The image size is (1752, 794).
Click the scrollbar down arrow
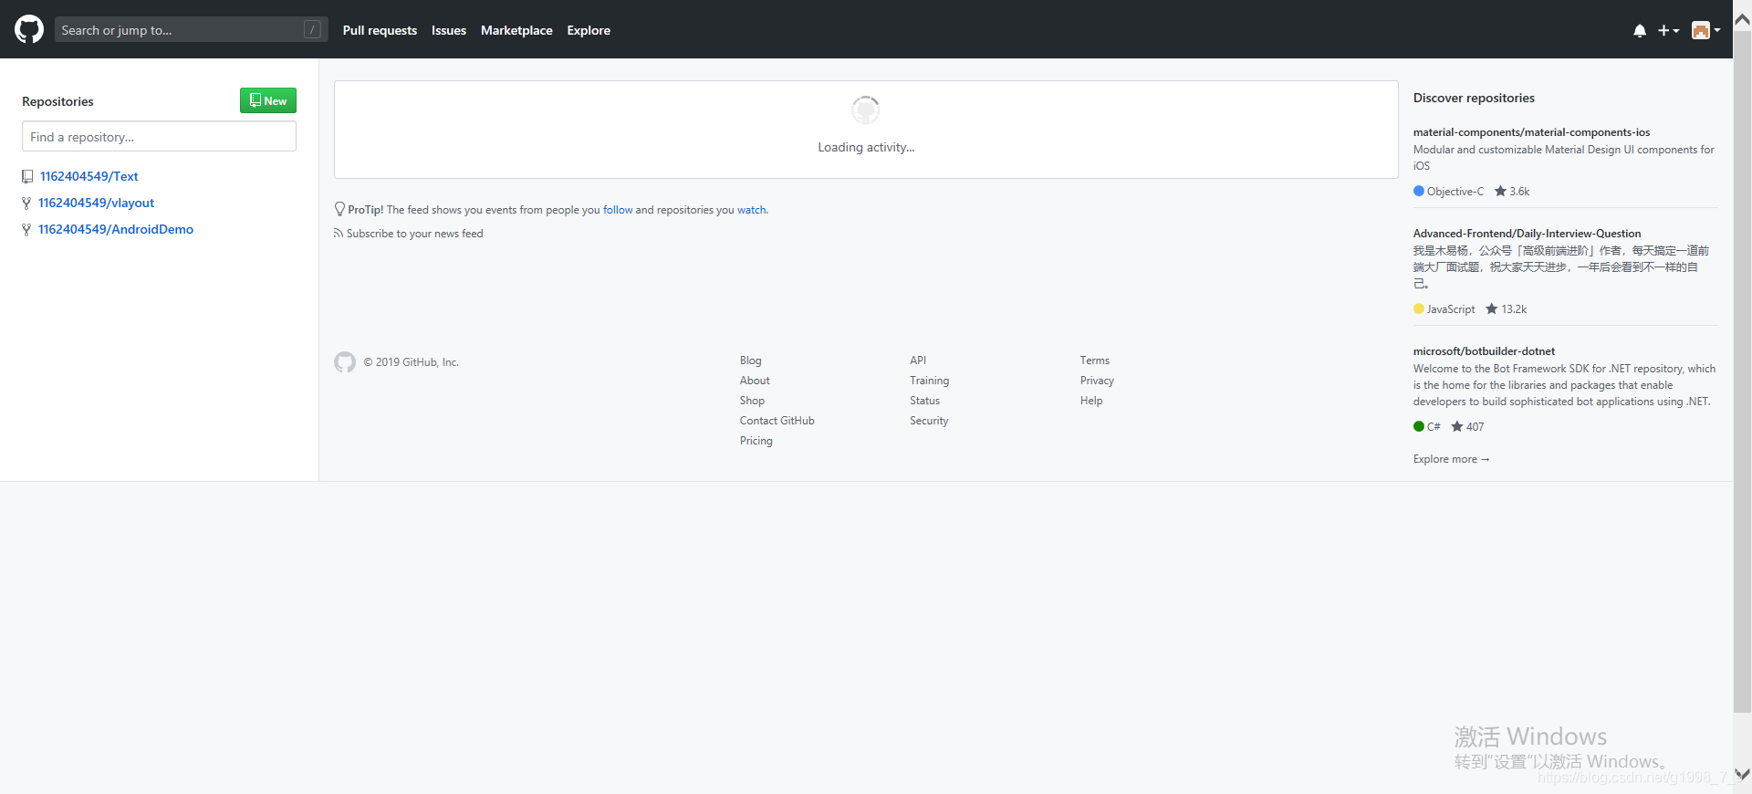[x=1742, y=774]
